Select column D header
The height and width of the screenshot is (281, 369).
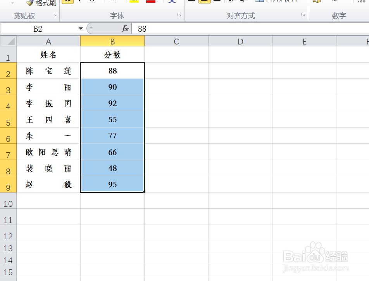click(240, 41)
